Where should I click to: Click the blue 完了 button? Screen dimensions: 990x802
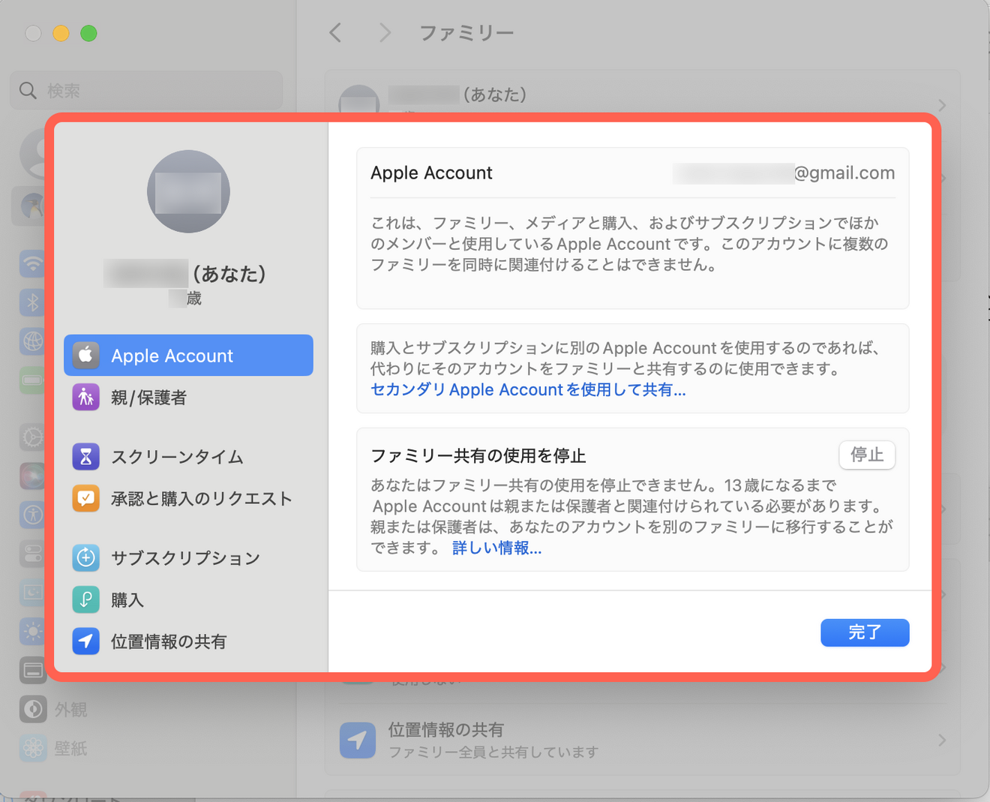click(865, 632)
